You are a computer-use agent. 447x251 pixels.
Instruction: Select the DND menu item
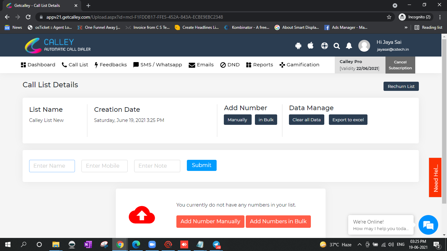click(230, 65)
